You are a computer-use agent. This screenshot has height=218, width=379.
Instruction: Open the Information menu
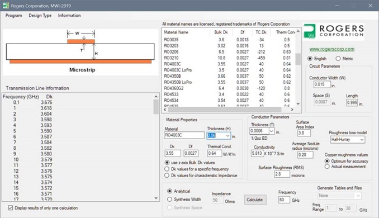(69, 16)
